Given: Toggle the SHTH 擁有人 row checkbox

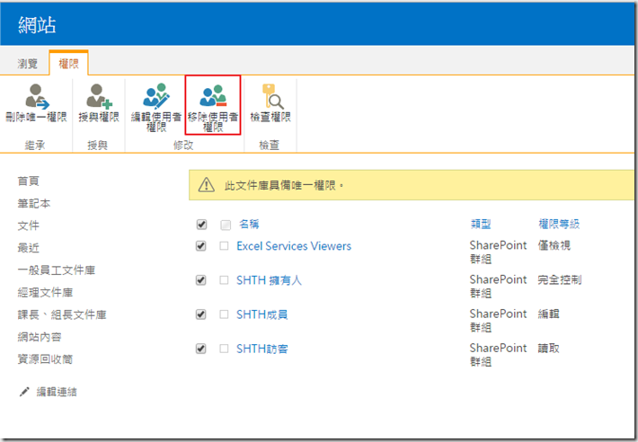Looking at the screenshot, I should click(200, 280).
